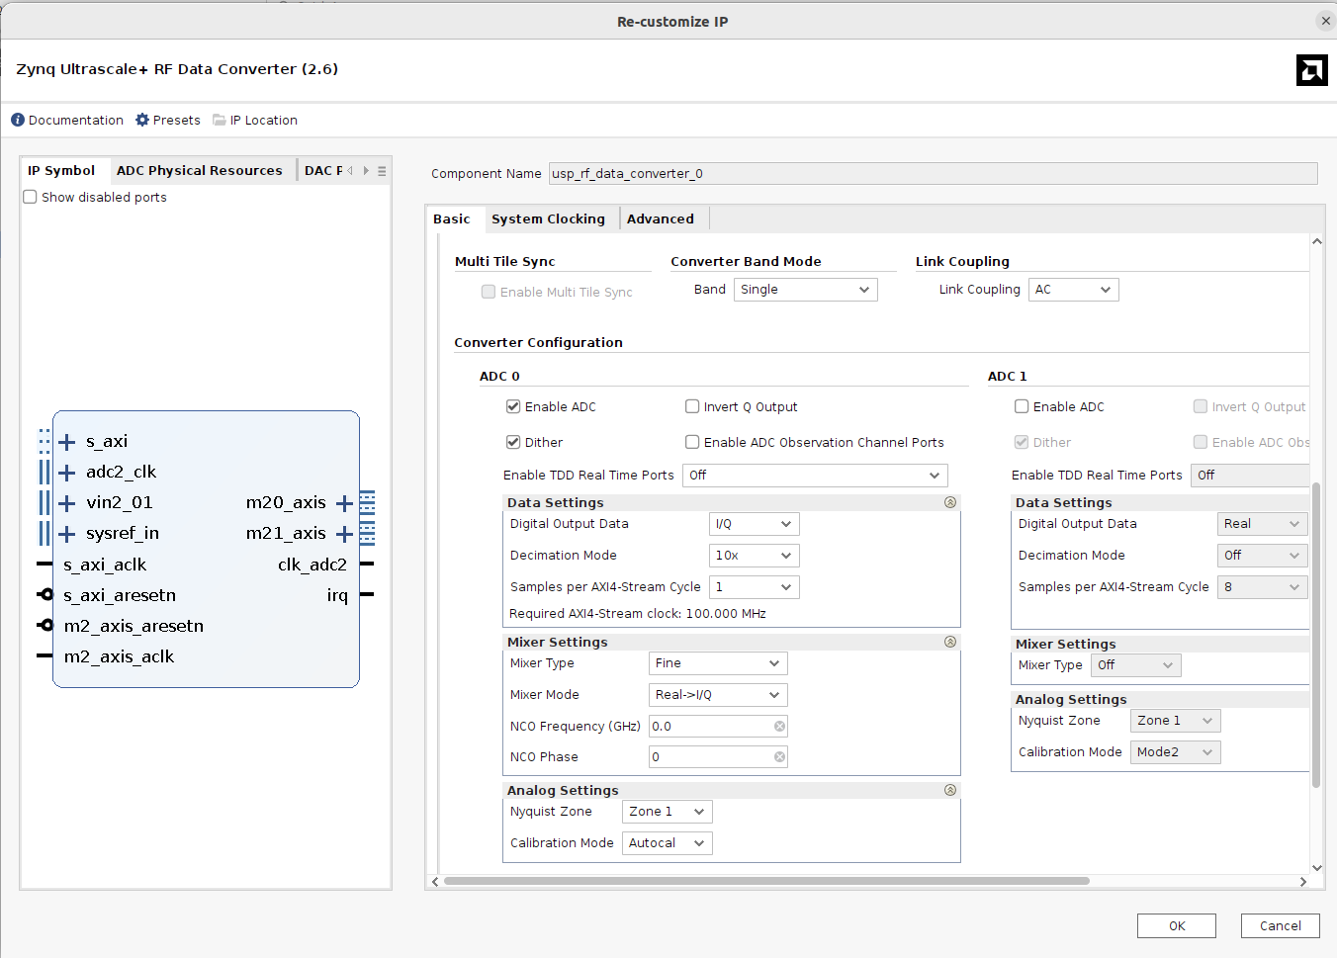Open ADC 0 Mixer Mode dropdown

coord(718,695)
